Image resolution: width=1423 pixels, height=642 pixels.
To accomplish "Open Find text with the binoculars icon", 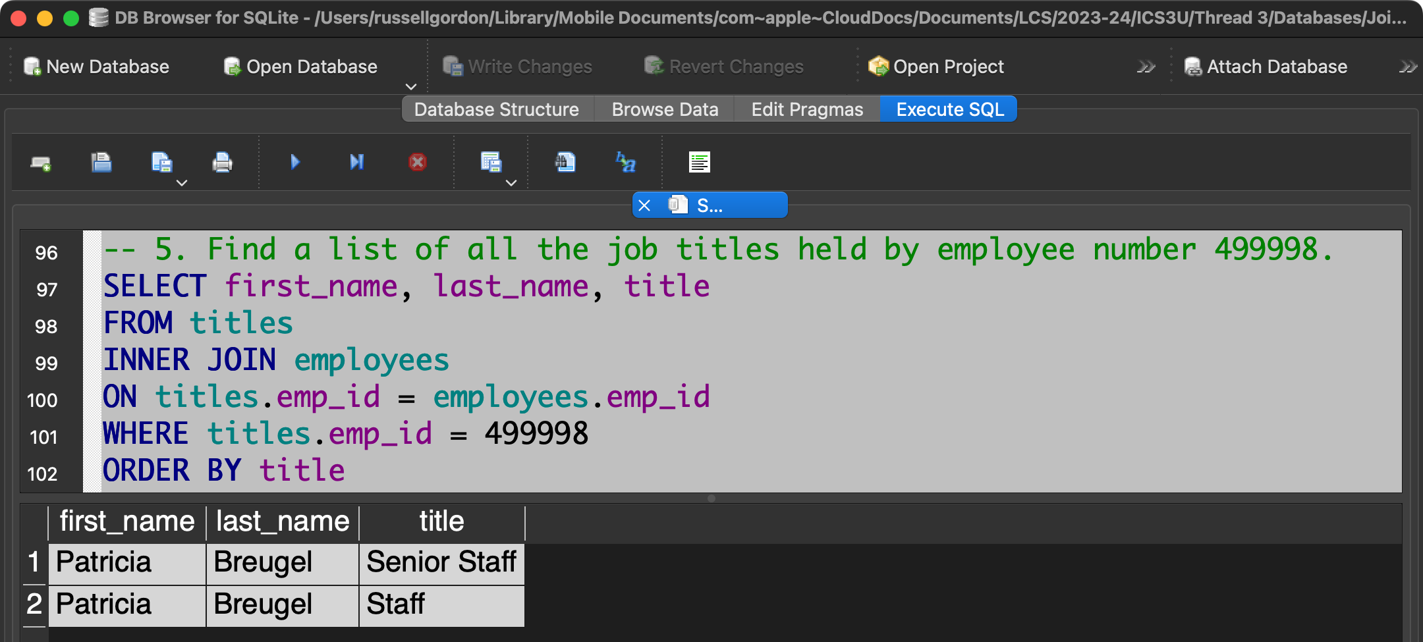I will 565,162.
